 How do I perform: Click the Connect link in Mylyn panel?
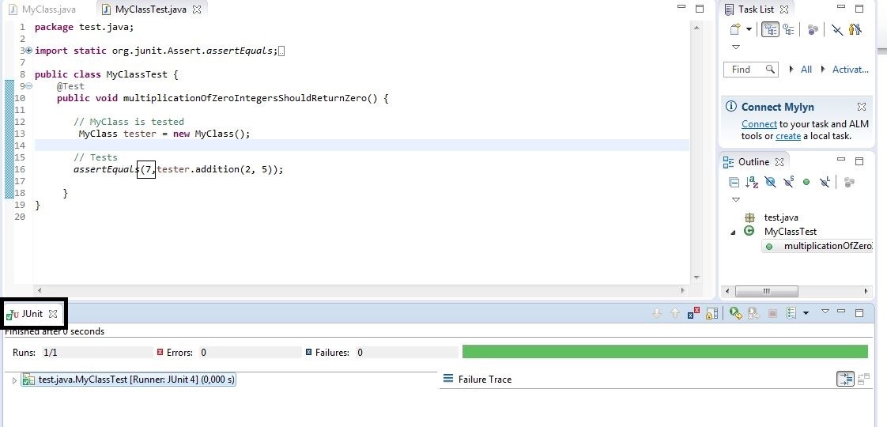point(759,124)
